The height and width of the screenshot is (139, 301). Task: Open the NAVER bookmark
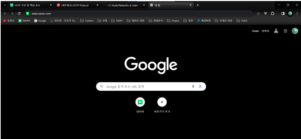(x=24, y=21)
